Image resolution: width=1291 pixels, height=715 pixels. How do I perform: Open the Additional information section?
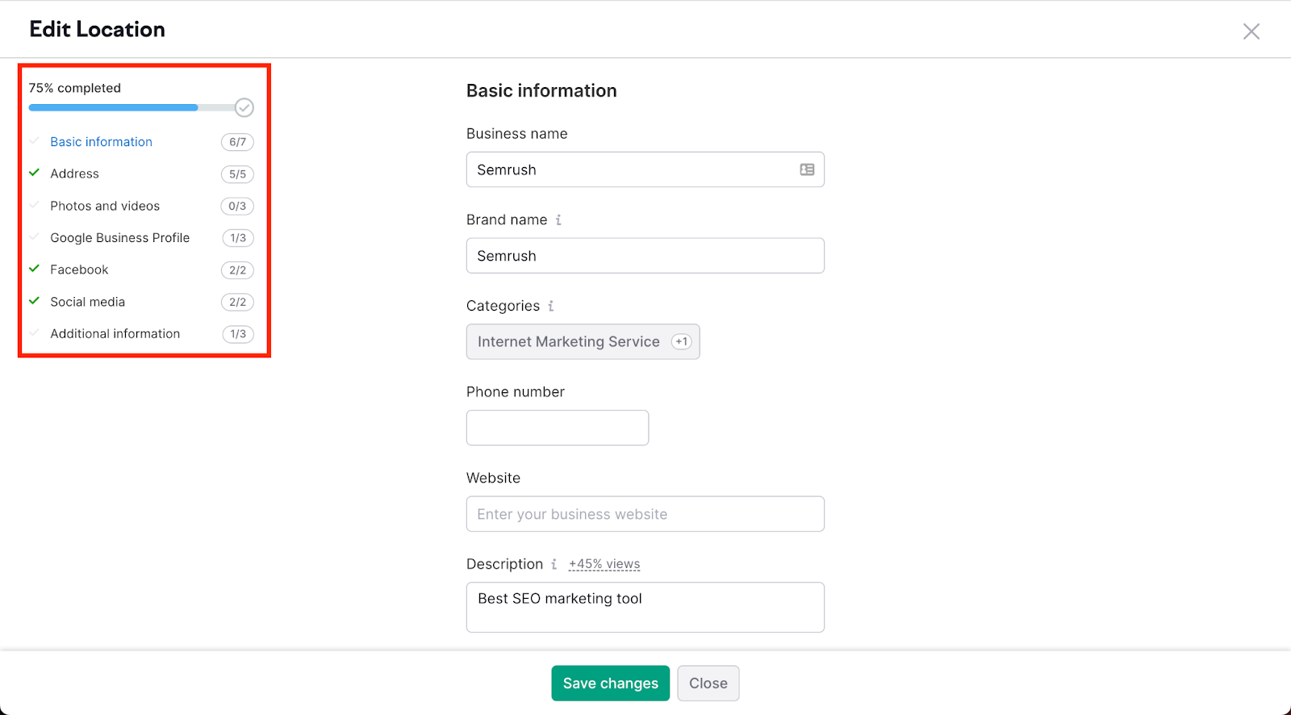coord(115,334)
